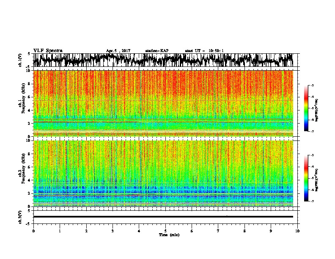
Task: Click the "1" tick on the time axis
Action: [x=60, y=231]
